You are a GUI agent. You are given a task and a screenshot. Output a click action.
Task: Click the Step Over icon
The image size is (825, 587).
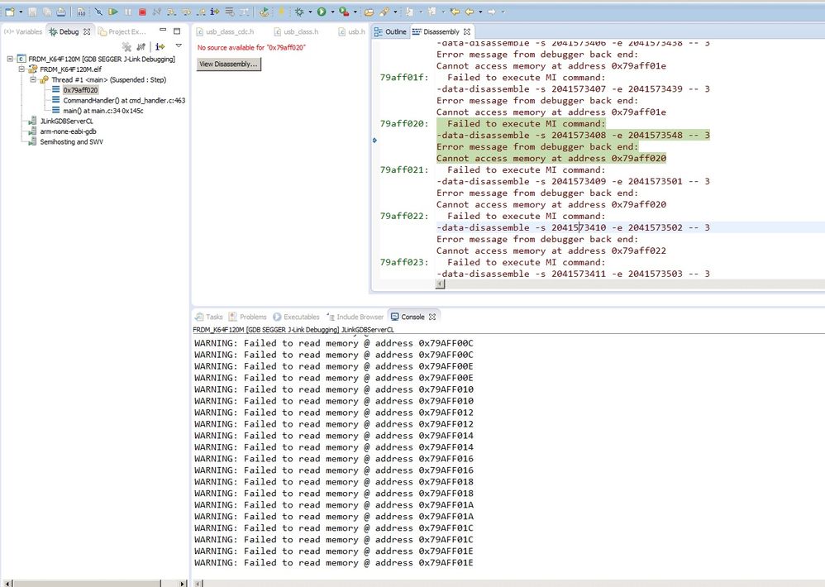[186, 12]
